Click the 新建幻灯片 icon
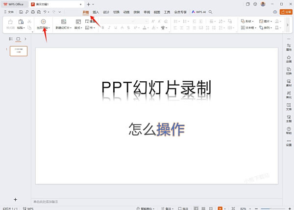 (64, 22)
